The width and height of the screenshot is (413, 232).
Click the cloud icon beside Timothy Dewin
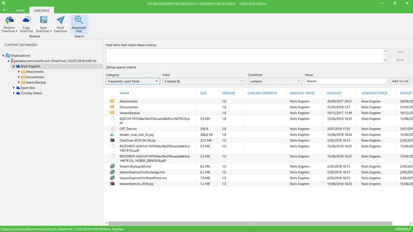[x=18, y=93]
